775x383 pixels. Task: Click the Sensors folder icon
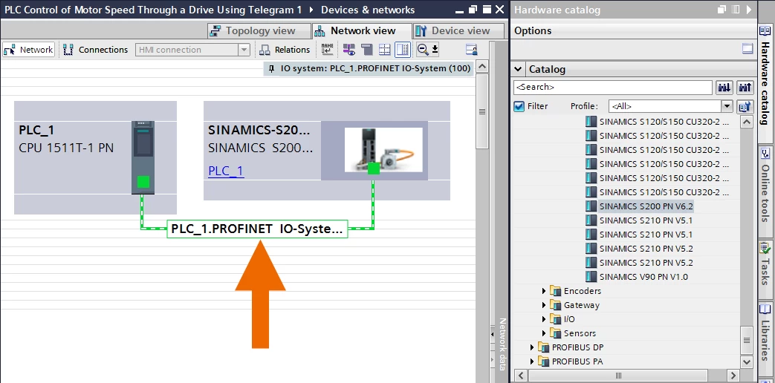556,333
